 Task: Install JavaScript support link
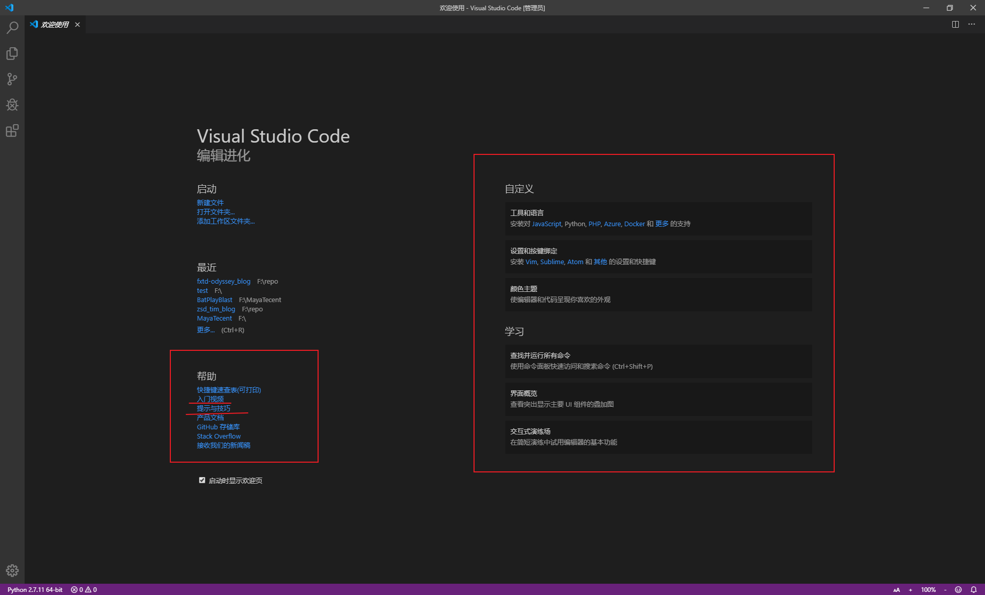(546, 224)
